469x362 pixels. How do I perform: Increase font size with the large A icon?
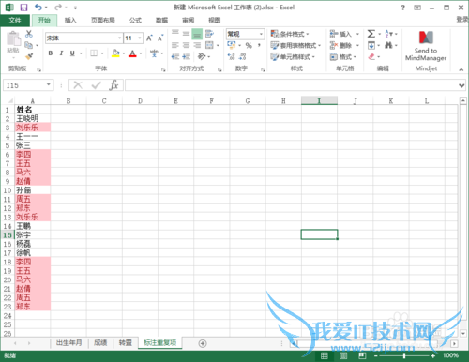tap(149, 38)
